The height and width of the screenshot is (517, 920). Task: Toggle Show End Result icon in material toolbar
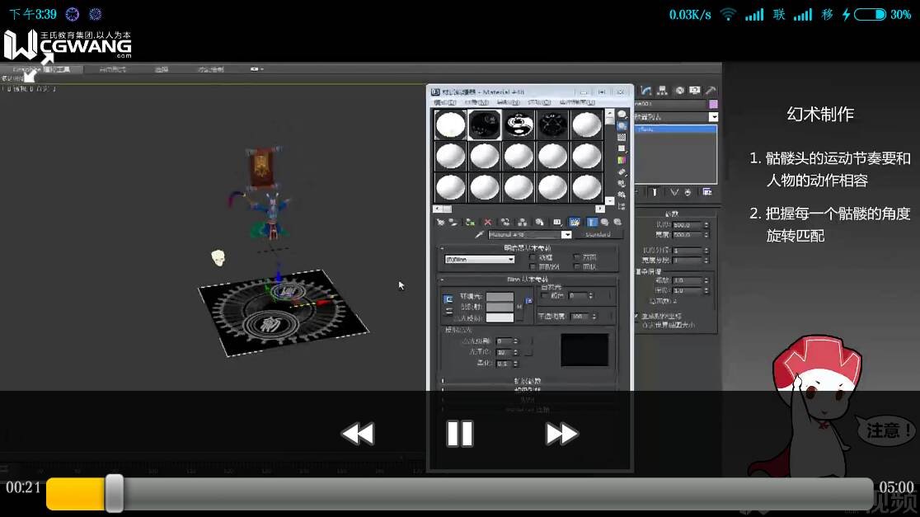591,223
